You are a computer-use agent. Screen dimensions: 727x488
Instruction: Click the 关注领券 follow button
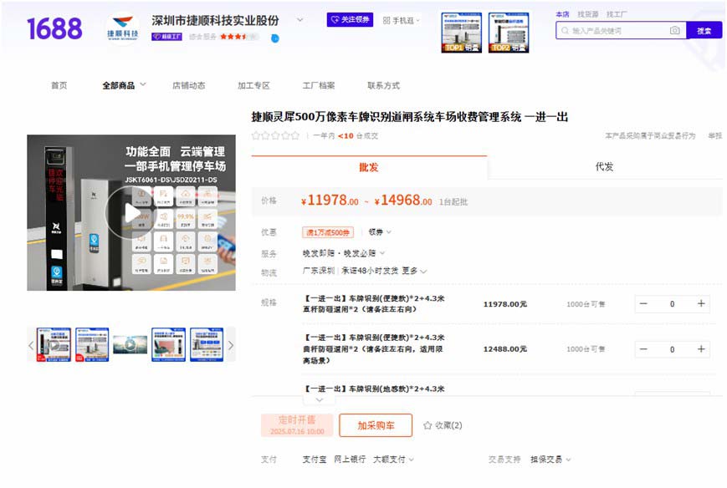pyautogui.click(x=350, y=19)
